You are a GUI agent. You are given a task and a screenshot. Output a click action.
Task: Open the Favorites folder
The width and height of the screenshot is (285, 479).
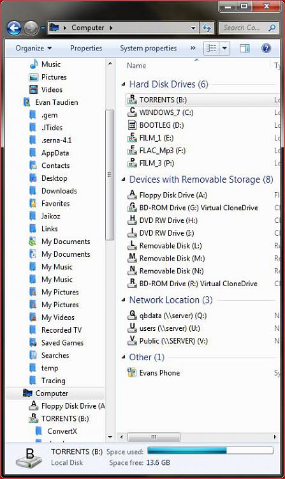(55, 204)
